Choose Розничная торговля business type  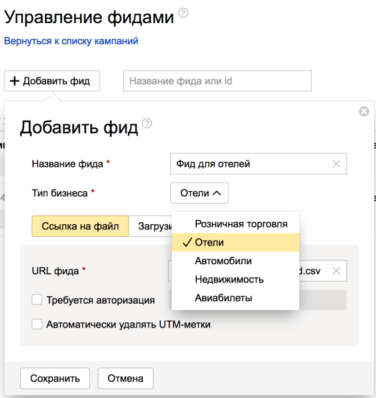coord(235,224)
